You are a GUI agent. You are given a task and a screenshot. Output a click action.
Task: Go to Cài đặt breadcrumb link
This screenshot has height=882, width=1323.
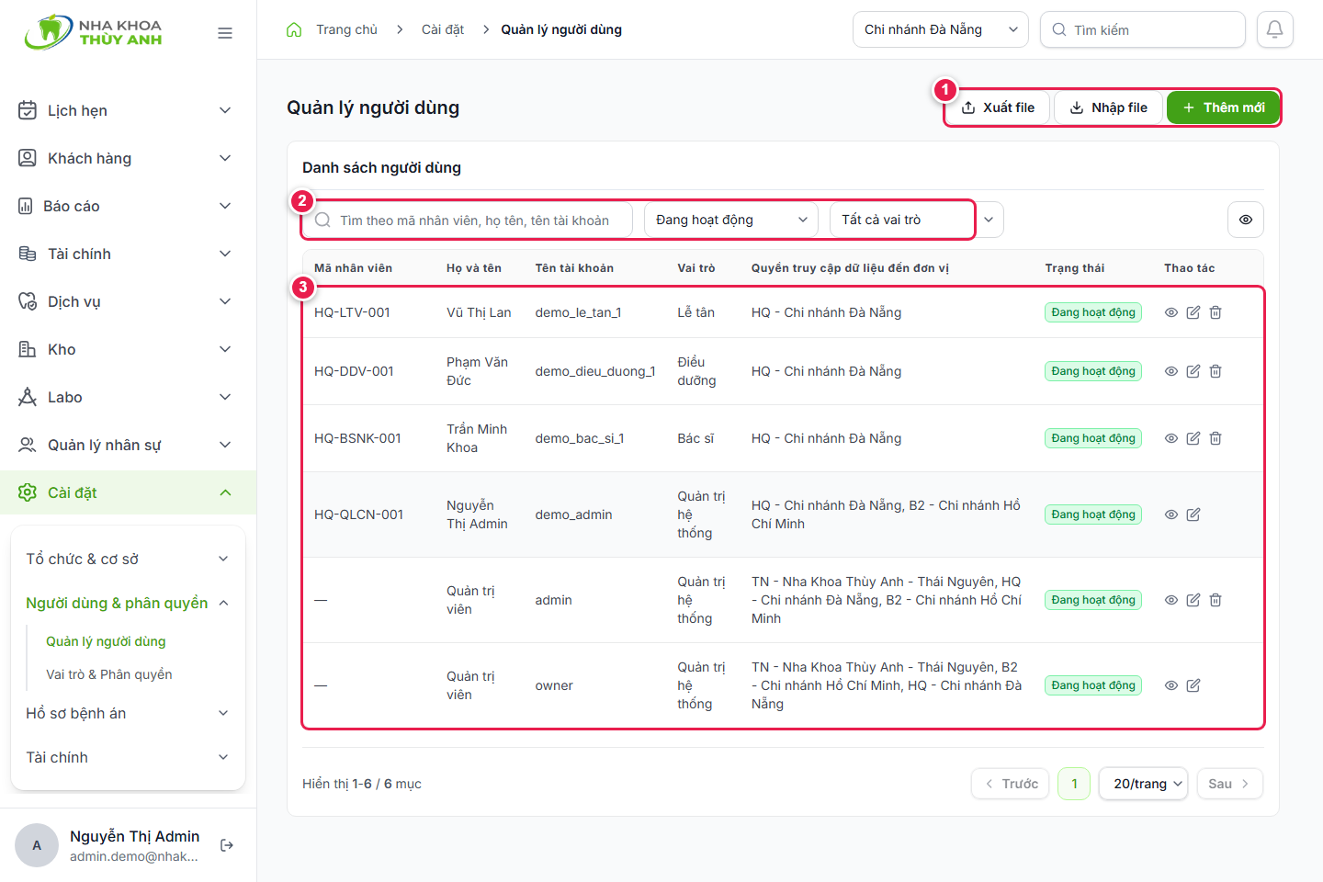coord(443,29)
